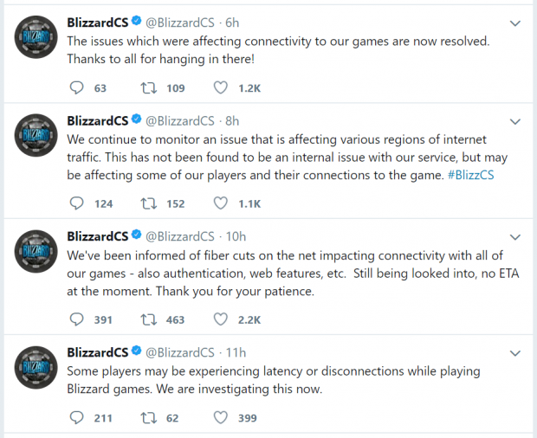Retweet the tweet with 152 retweets
This screenshot has height=438, width=537.
(150, 203)
